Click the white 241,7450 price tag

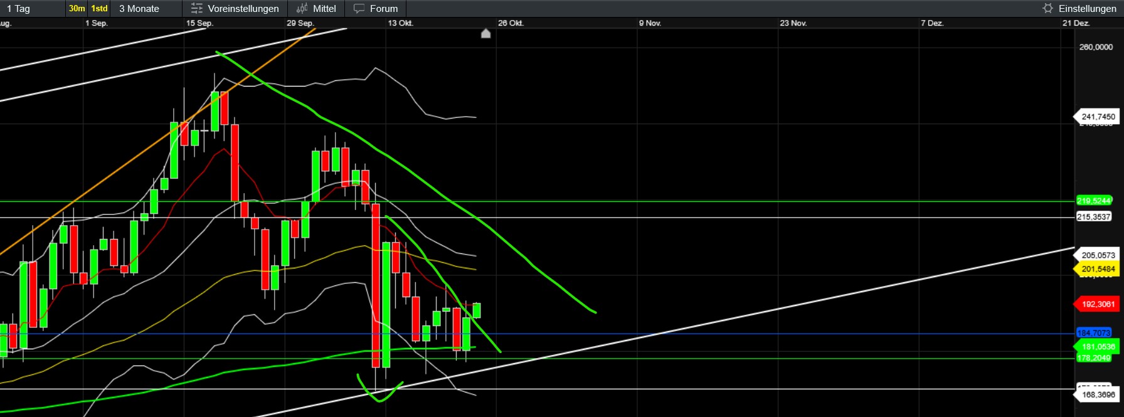tap(1098, 117)
